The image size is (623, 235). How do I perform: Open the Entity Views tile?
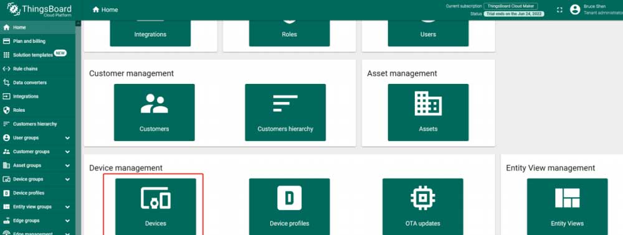tap(567, 206)
